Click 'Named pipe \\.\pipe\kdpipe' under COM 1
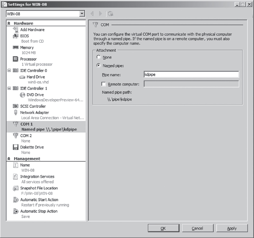This screenshot has width=254, height=238. [x=49, y=129]
